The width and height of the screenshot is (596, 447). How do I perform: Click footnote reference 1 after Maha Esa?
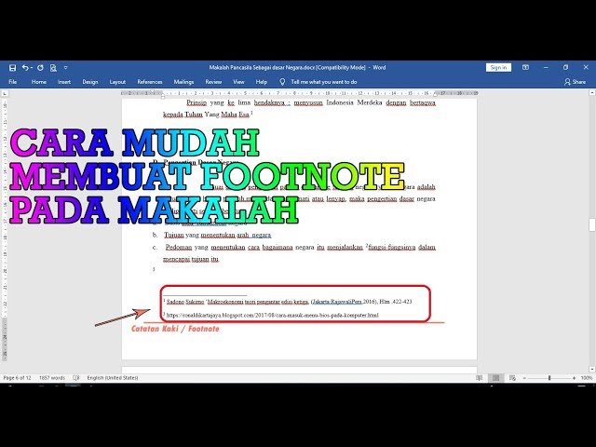[251, 113]
